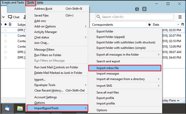Screen dimensions: 186x114
Task: Open the column picker icon
Action: pyautogui.click(x=183, y=24)
